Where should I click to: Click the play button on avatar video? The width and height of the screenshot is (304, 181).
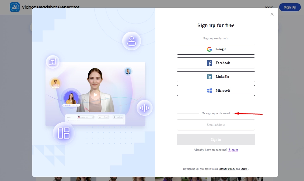coord(95,95)
